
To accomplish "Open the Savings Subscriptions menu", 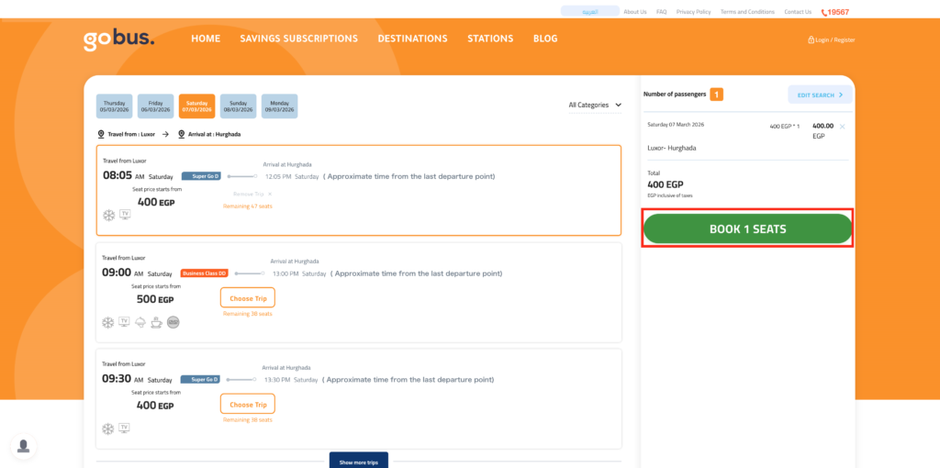I will (x=298, y=39).
